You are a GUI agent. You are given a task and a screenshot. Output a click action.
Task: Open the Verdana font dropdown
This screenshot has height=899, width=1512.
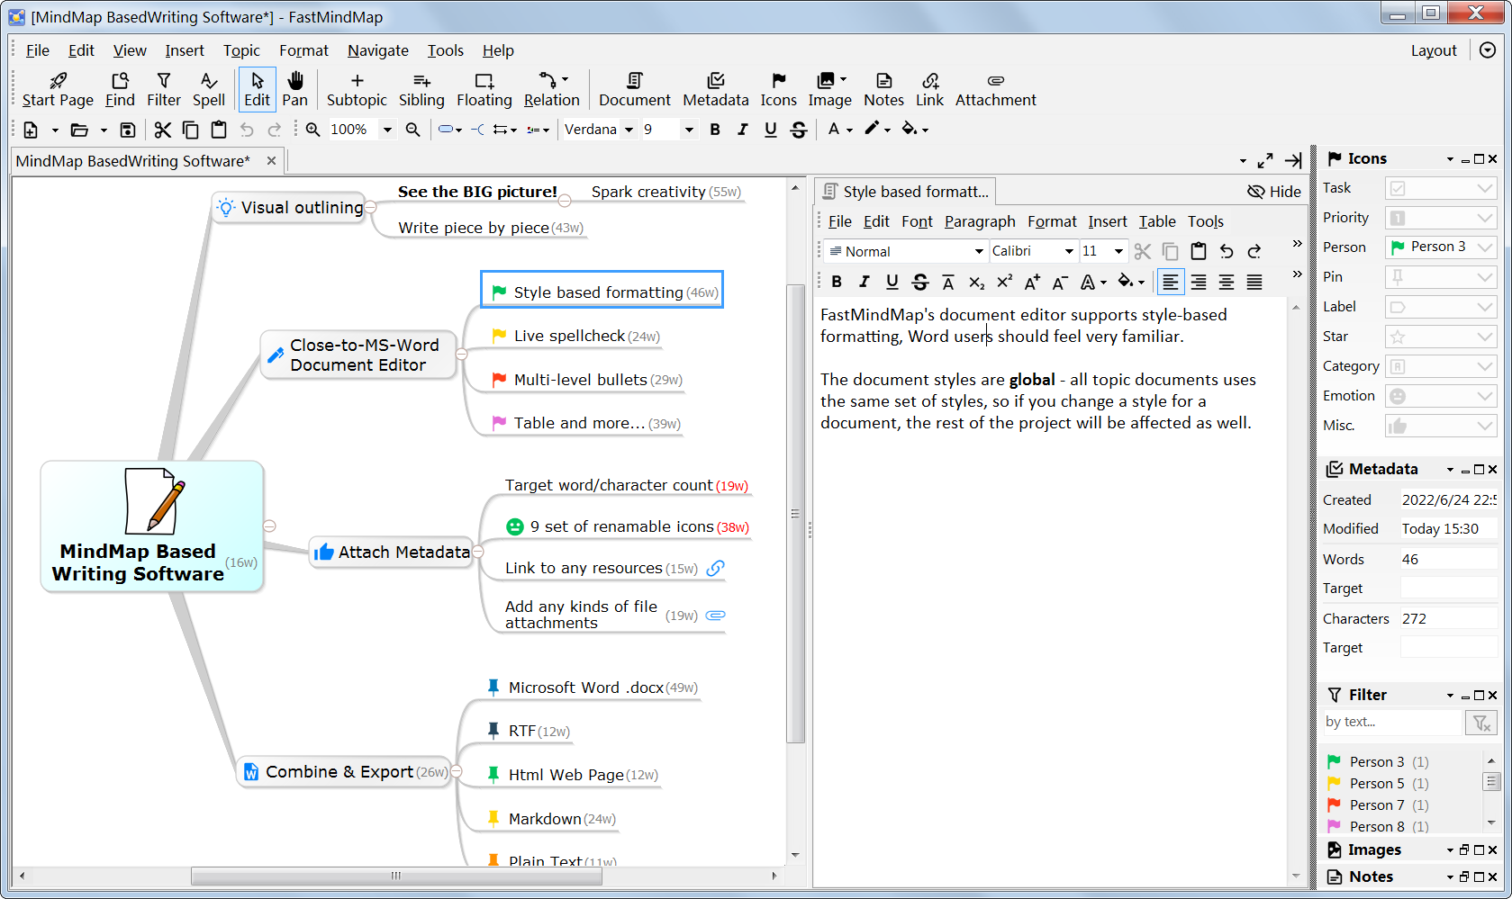[x=629, y=130]
